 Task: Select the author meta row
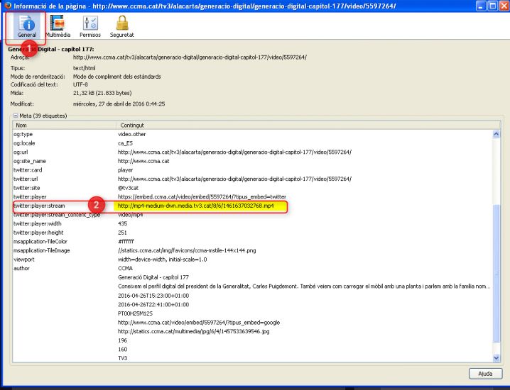pyautogui.click(x=23, y=268)
